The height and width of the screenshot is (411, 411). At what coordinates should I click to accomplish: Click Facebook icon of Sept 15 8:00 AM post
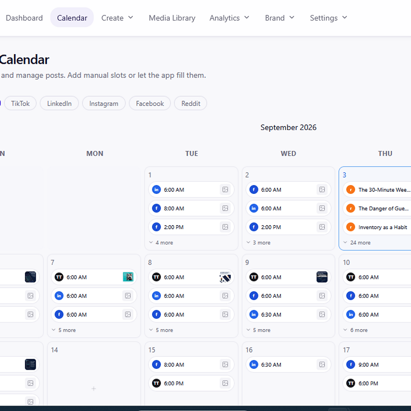(157, 364)
